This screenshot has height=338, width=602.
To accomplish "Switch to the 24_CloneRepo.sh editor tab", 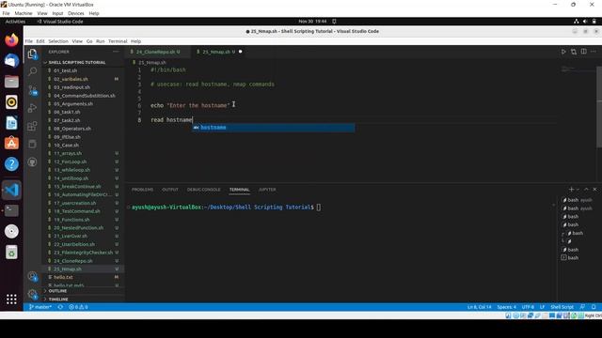I will (x=157, y=52).
